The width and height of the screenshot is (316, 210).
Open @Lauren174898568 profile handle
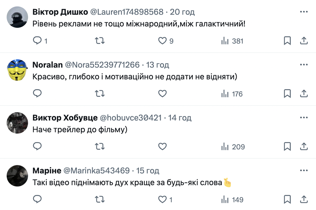126,12
